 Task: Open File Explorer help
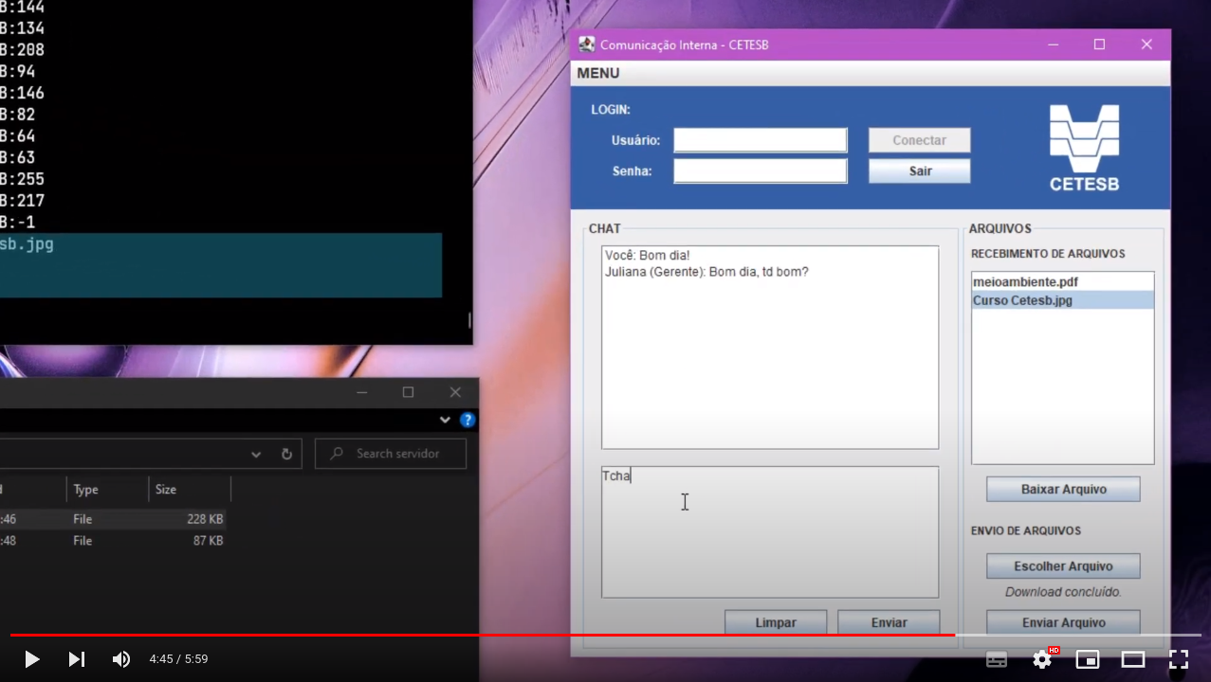(468, 420)
